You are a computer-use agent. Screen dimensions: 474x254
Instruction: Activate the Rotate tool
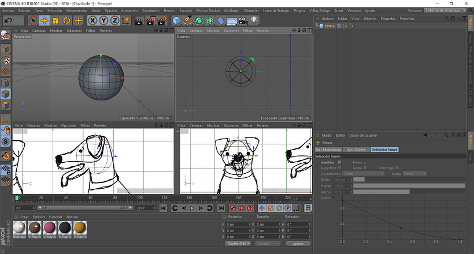pyautogui.click(x=67, y=21)
